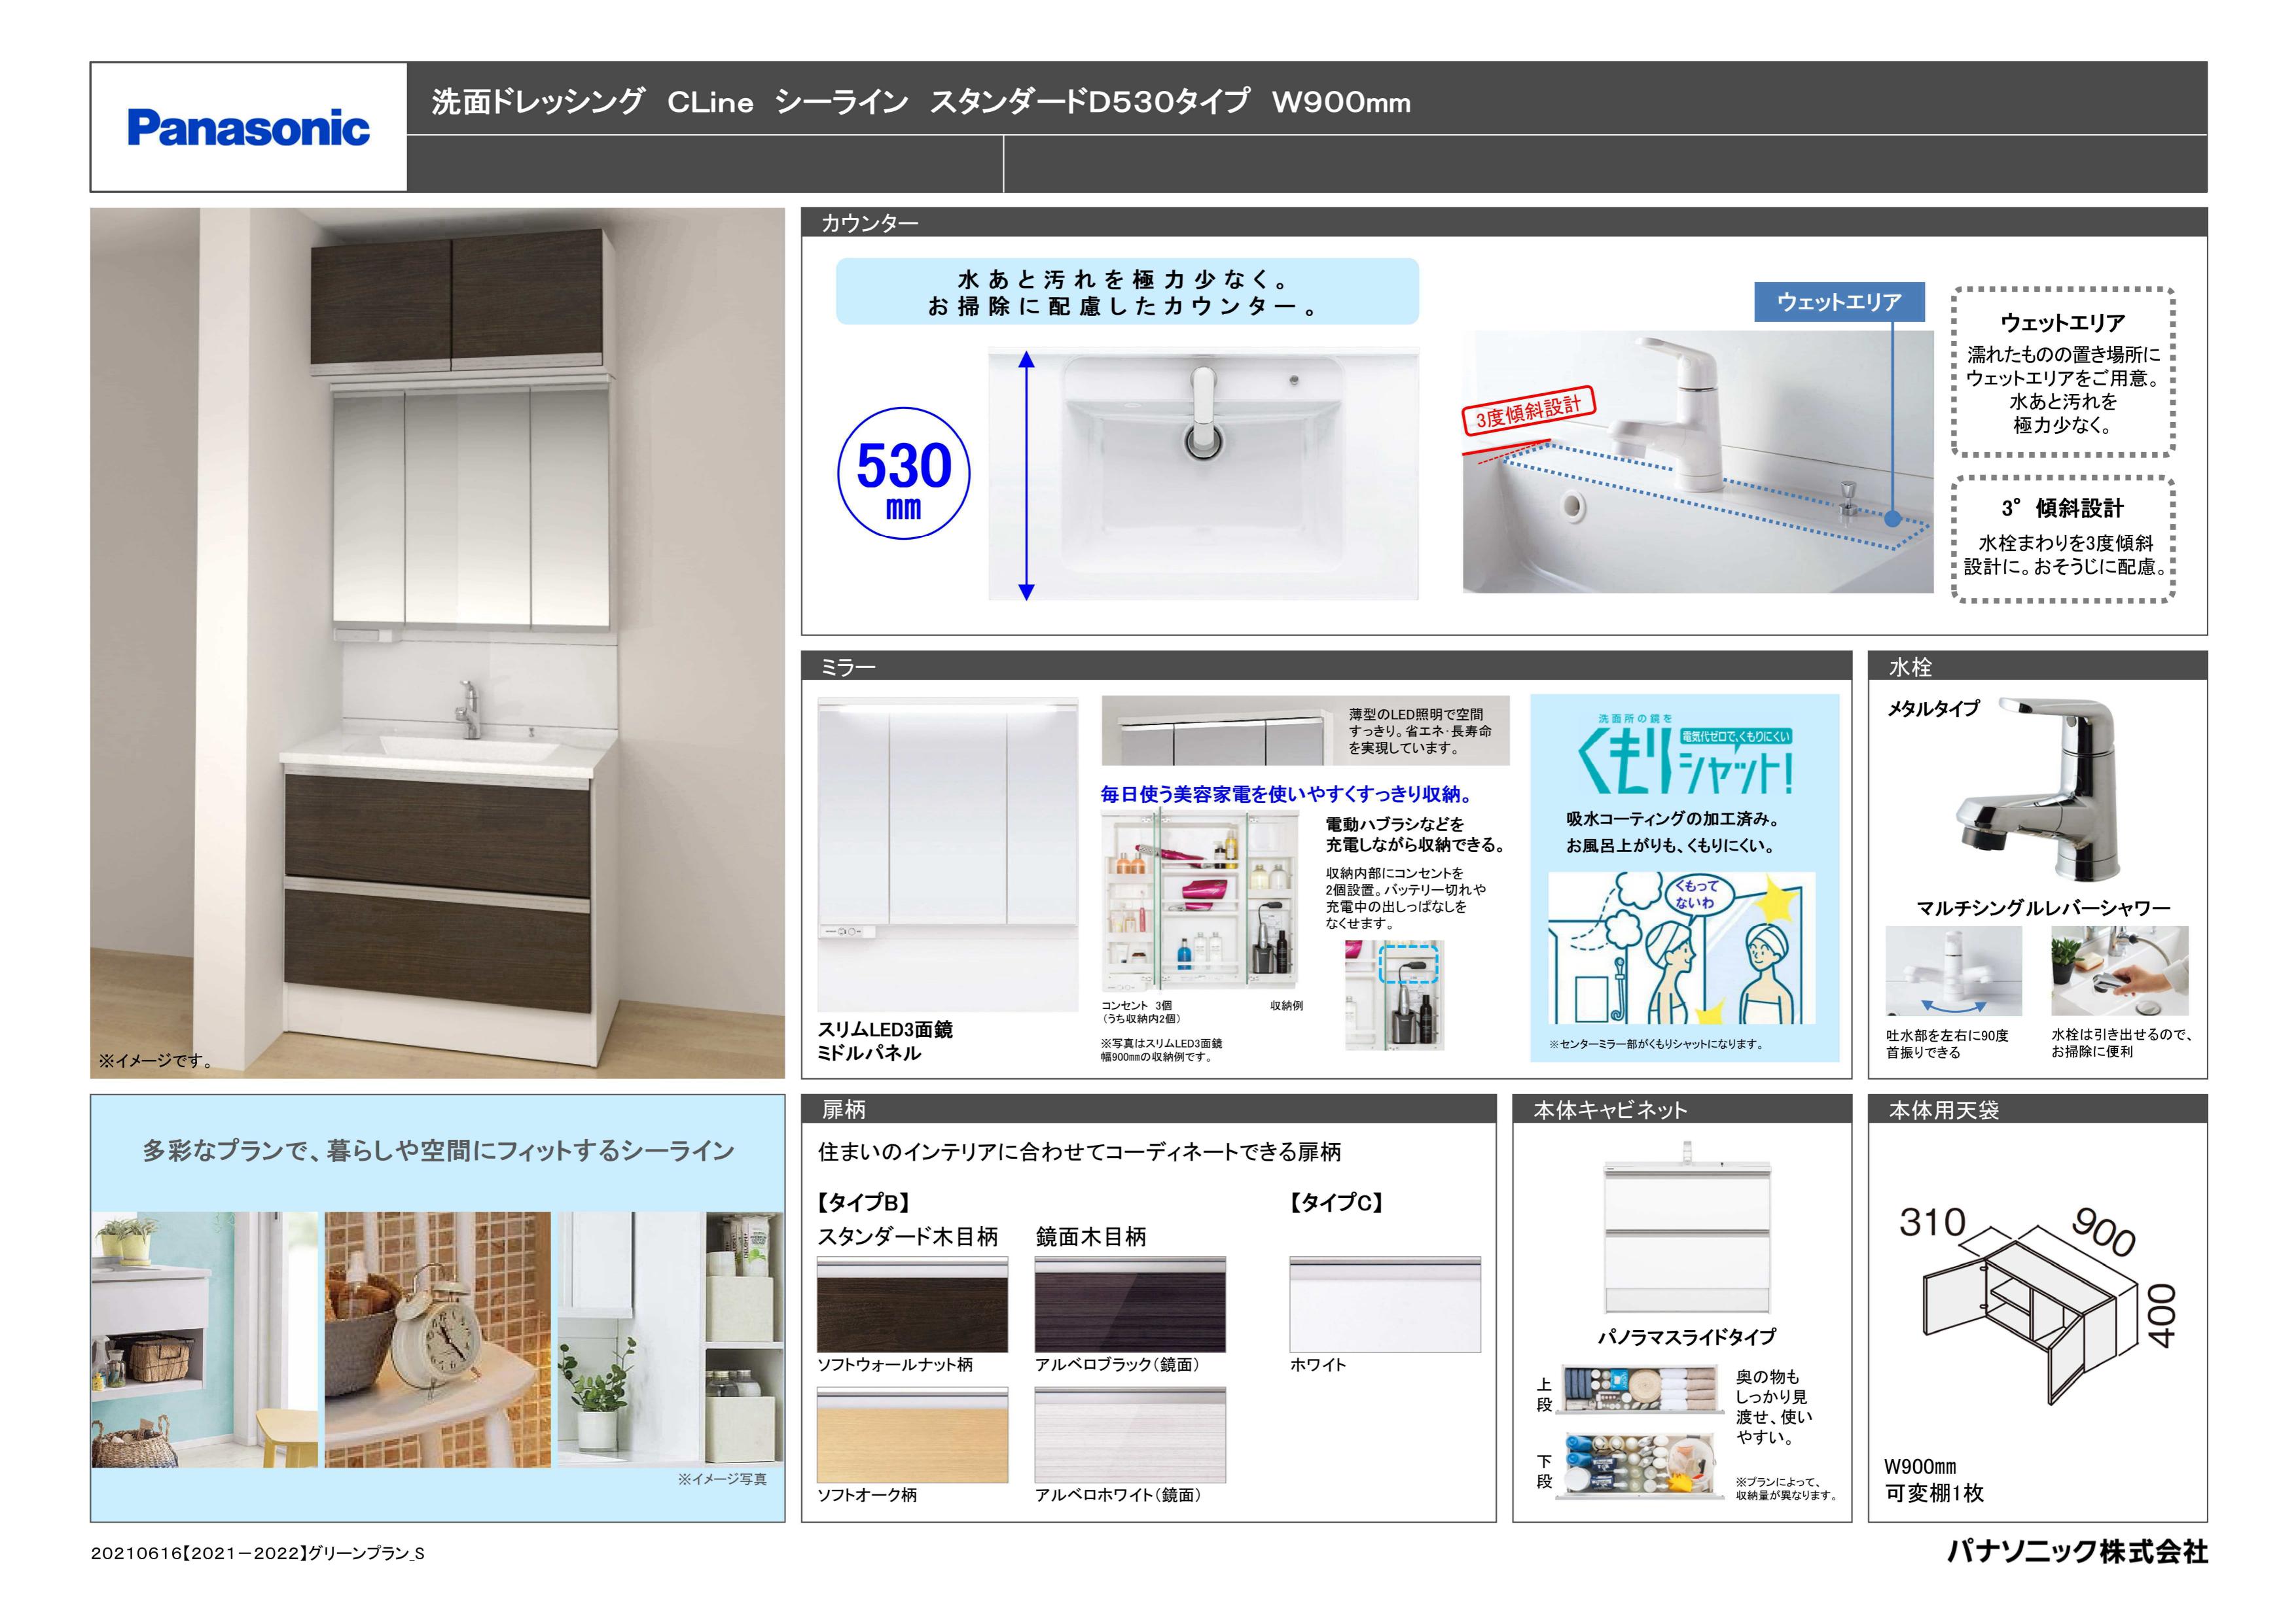
Task: Click the wet area faucet photo
Action: 1697,462
